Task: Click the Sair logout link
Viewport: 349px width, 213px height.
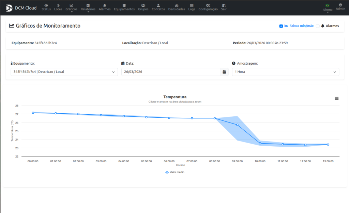Action: click(224, 7)
